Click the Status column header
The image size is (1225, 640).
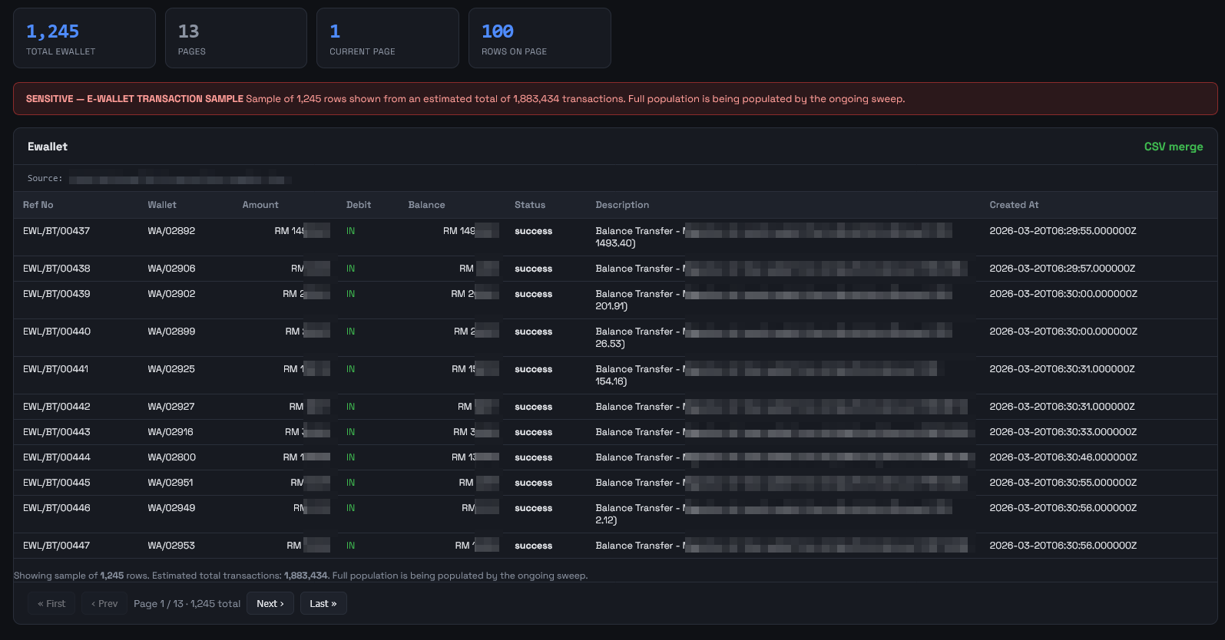(530, 205)
